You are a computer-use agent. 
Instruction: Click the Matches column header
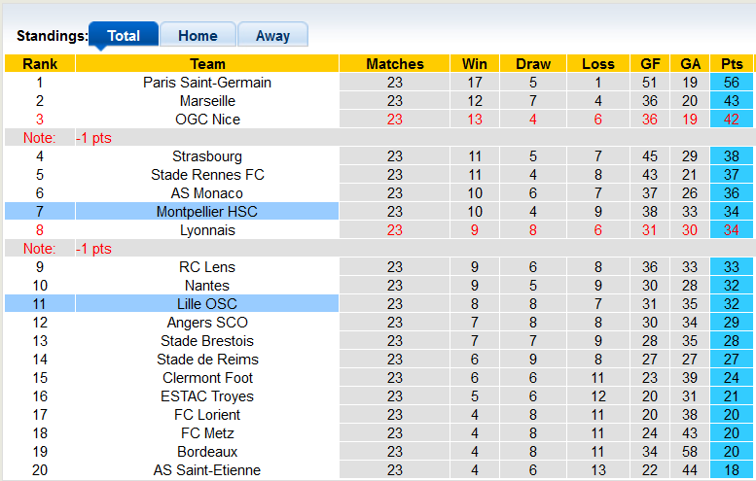pyautogui.click(x=395, y=64)
